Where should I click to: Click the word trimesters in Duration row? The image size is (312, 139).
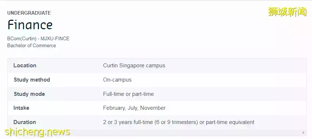(x=185, y=122)
